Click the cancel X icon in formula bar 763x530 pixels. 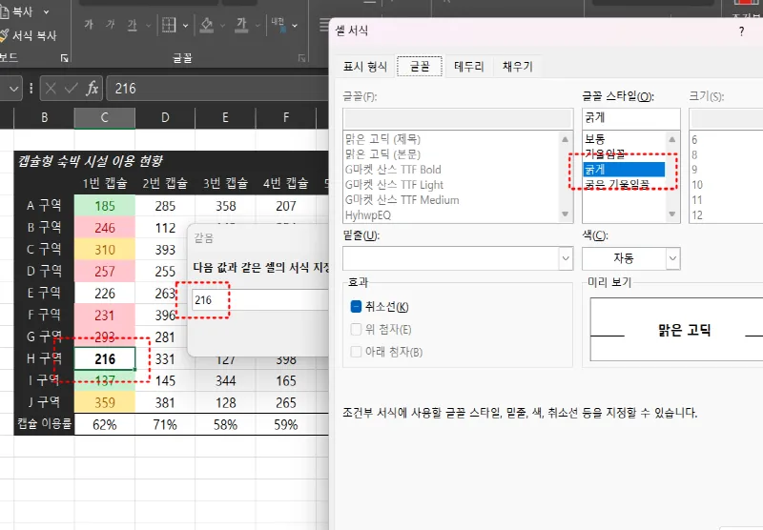click(51, 89)
